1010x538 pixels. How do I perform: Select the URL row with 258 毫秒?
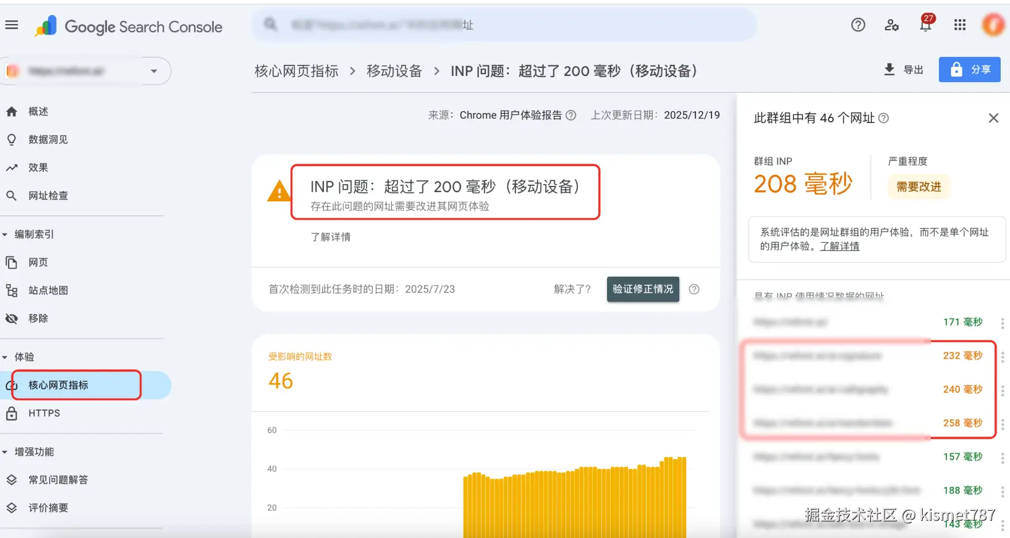click(x=868, y=424)
